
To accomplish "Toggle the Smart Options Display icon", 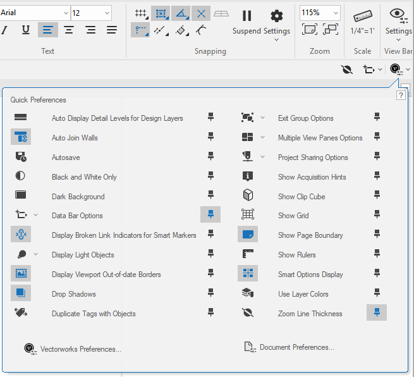I will pyautogui.click(x=248, y=273).
